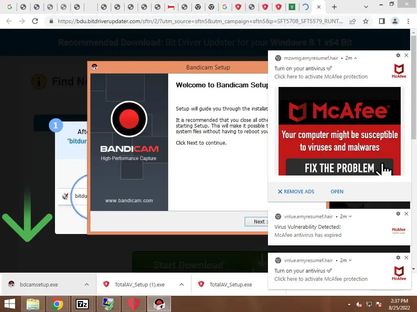This screenshot has width=417, height=312.
Task: View site info via the lock icon
Action: pos(51,21)
